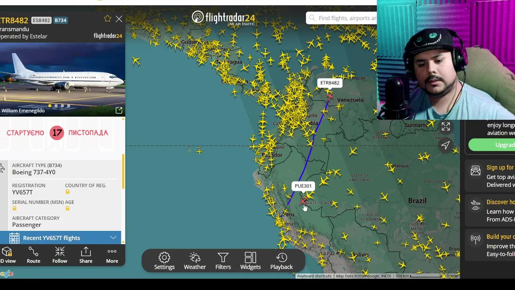515x290 pixels.
Task: Click the ad banner with 17 circle
Action: coord(60,133)
